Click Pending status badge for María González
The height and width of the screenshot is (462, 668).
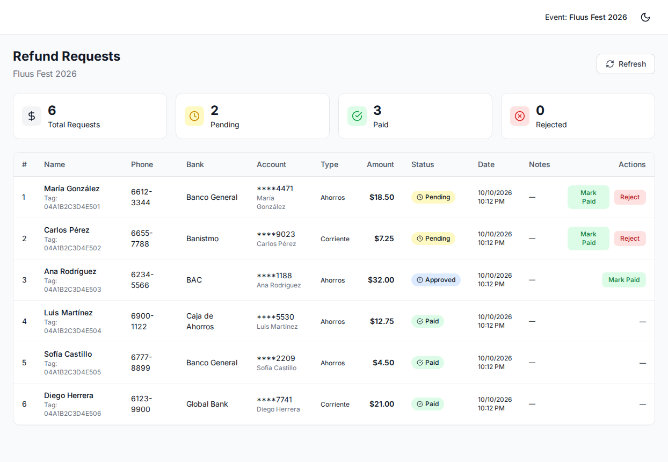point(433,197)
